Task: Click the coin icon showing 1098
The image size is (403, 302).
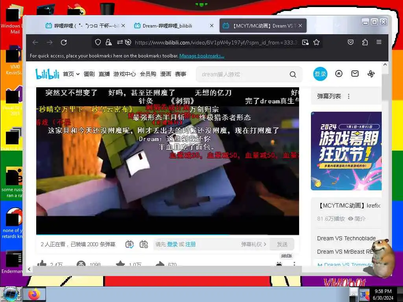Action: point(81,264)
